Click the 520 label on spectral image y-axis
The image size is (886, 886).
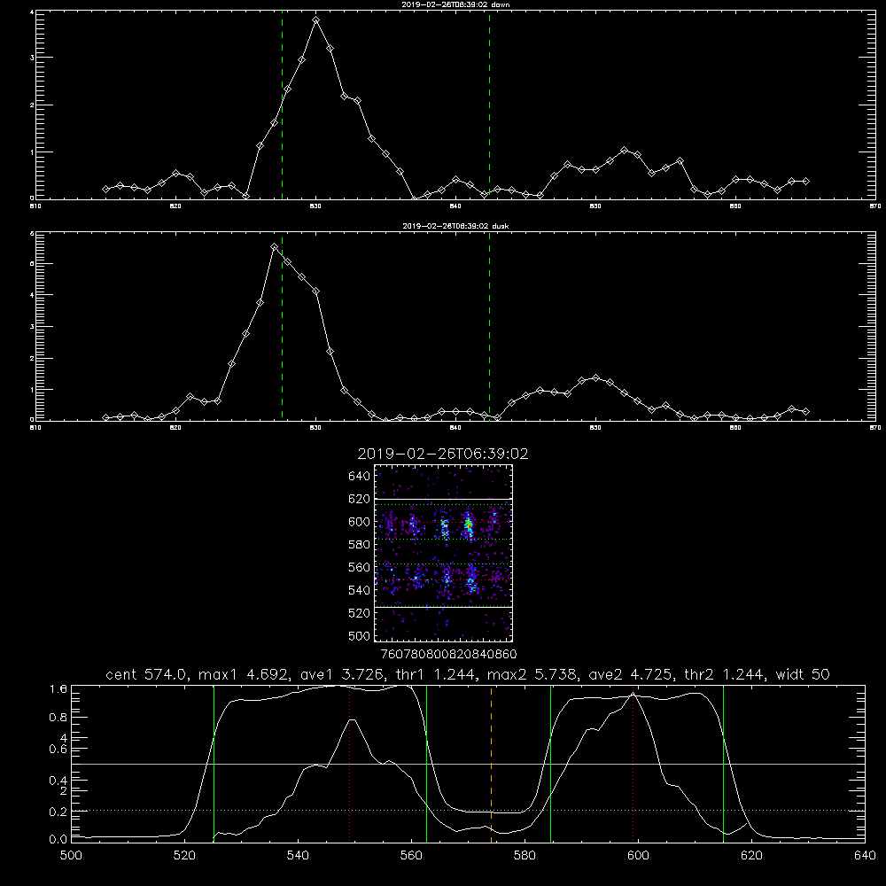359,613
